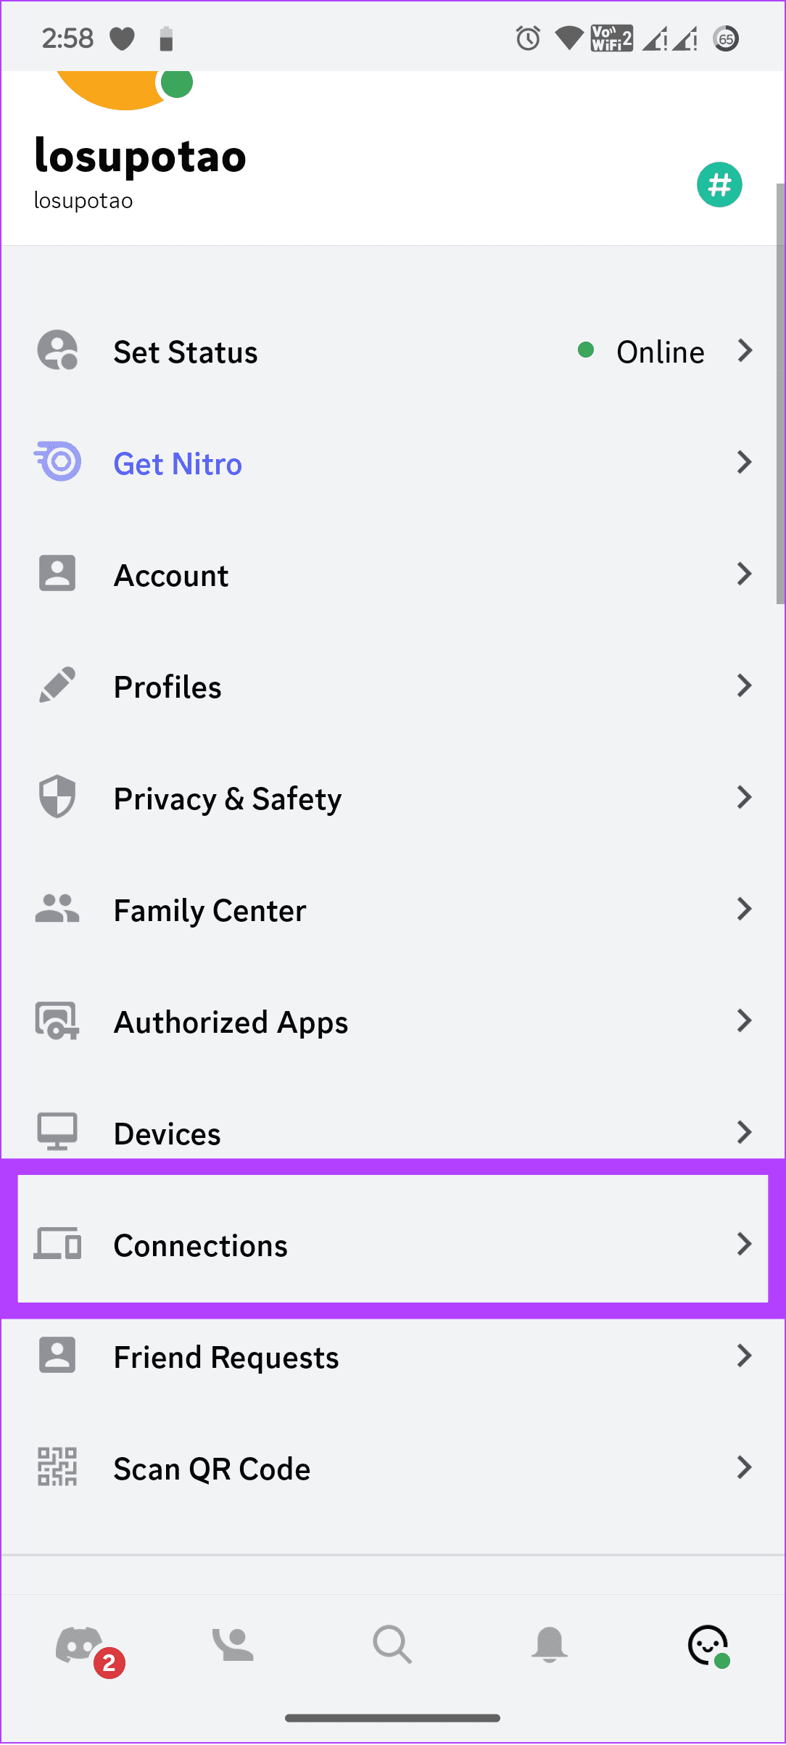
Task: Expand the Devices row chevron
Action: tap(745, 1132)
